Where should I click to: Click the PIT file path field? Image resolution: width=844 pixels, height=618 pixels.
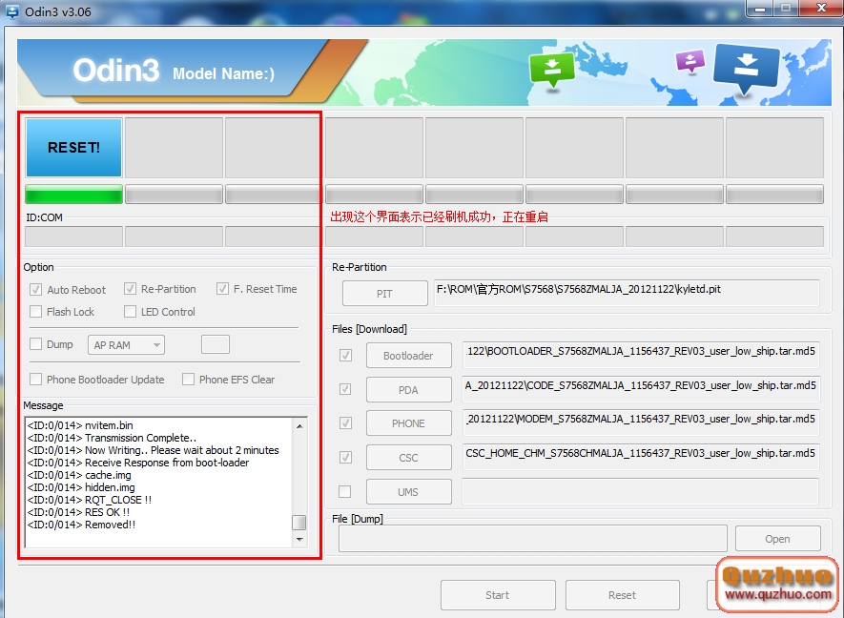point(627,293)
